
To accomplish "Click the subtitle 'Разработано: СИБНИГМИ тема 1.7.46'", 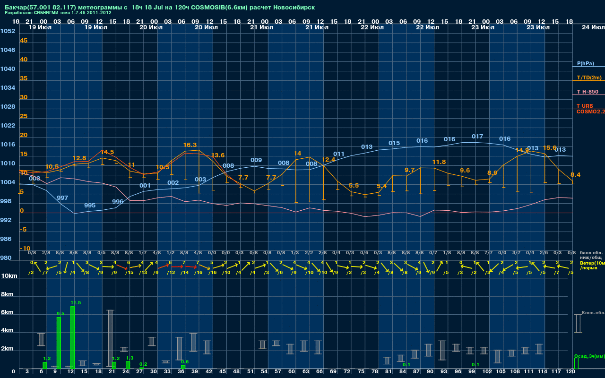I will click(44, 13).
